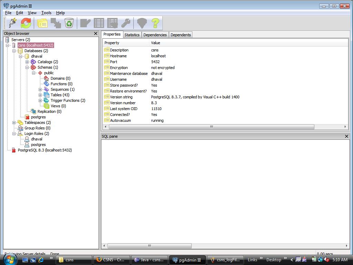Switch to the Dependencies tab
Screen dimensions: 353x265
[155, 35]
